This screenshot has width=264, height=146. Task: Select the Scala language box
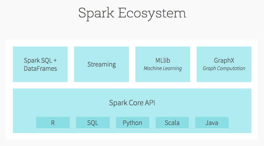point(172,123)
